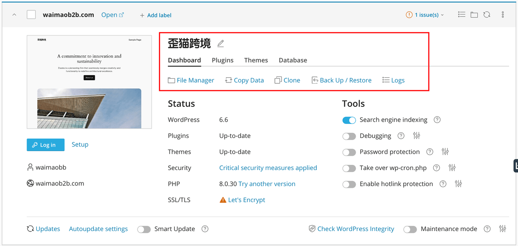Refresh the site using the circular arrows icon
This screenshot has width=518, height=246.
pyautogui.click(x=487, y=14)
